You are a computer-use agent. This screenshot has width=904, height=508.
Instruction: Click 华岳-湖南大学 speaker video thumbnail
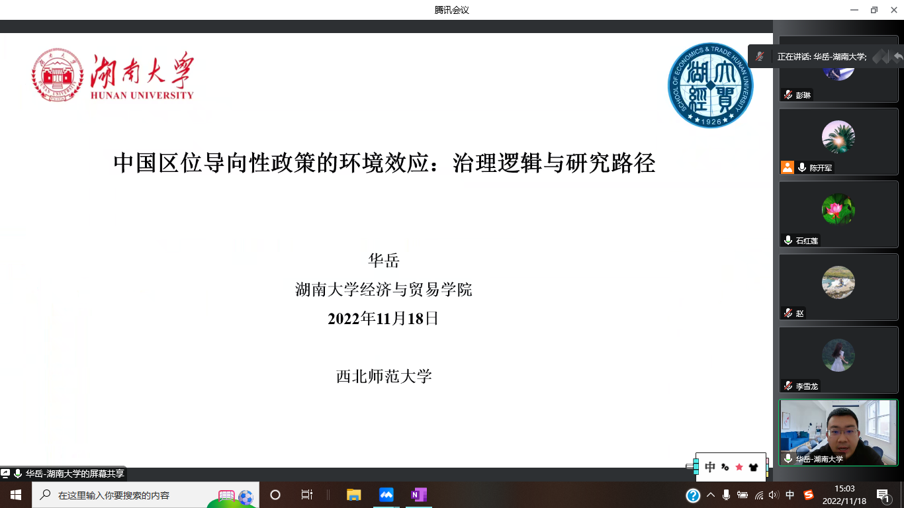[838, 433]
